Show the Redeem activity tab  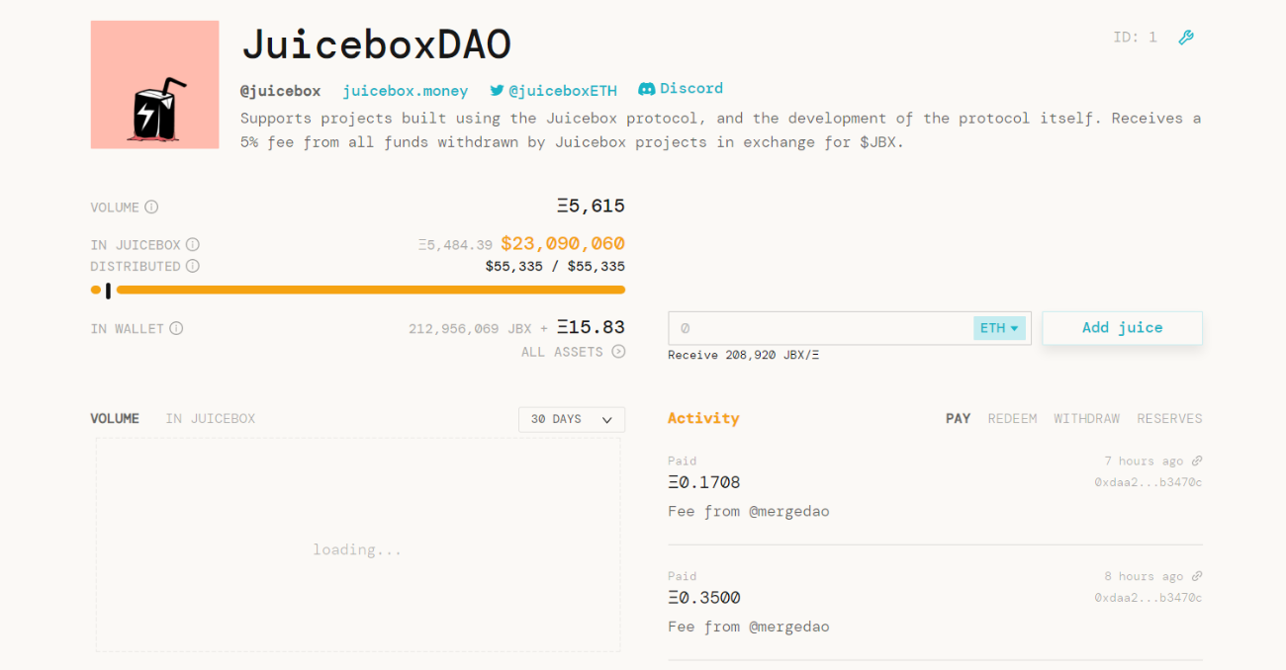[x=1012, y=419]
